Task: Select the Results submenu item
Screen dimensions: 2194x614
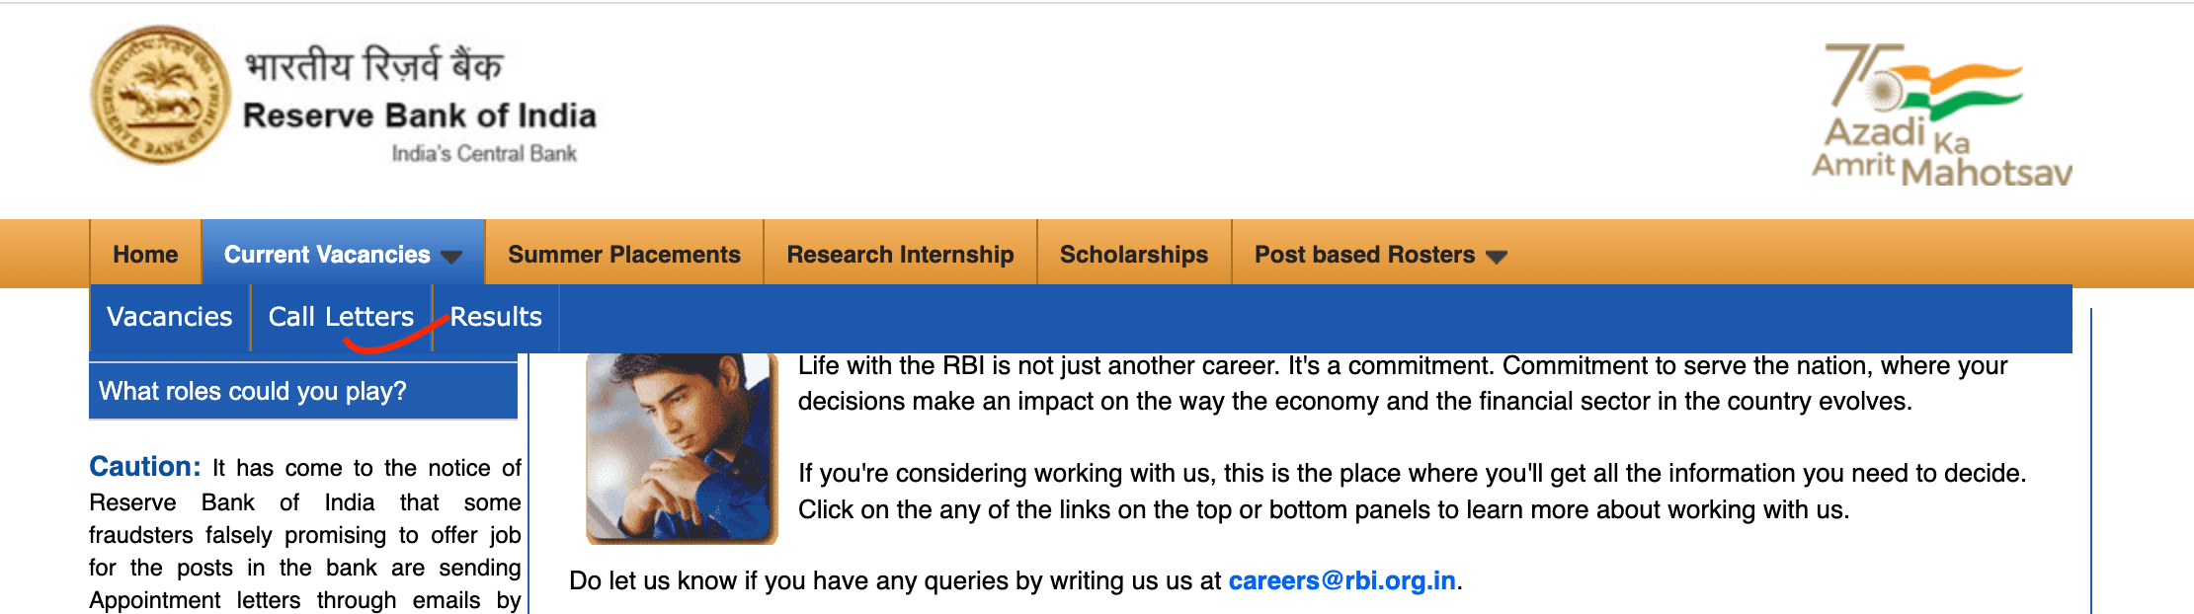Action: tap(496, 317)
